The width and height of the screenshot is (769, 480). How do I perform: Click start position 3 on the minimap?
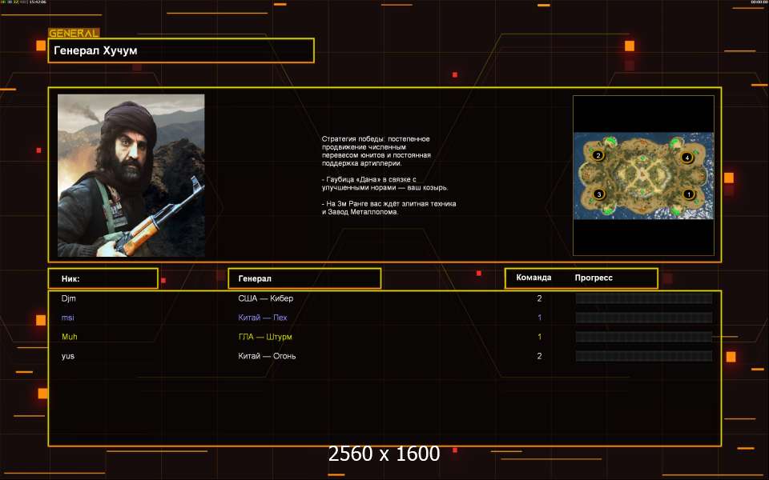(x=598, y=194)
